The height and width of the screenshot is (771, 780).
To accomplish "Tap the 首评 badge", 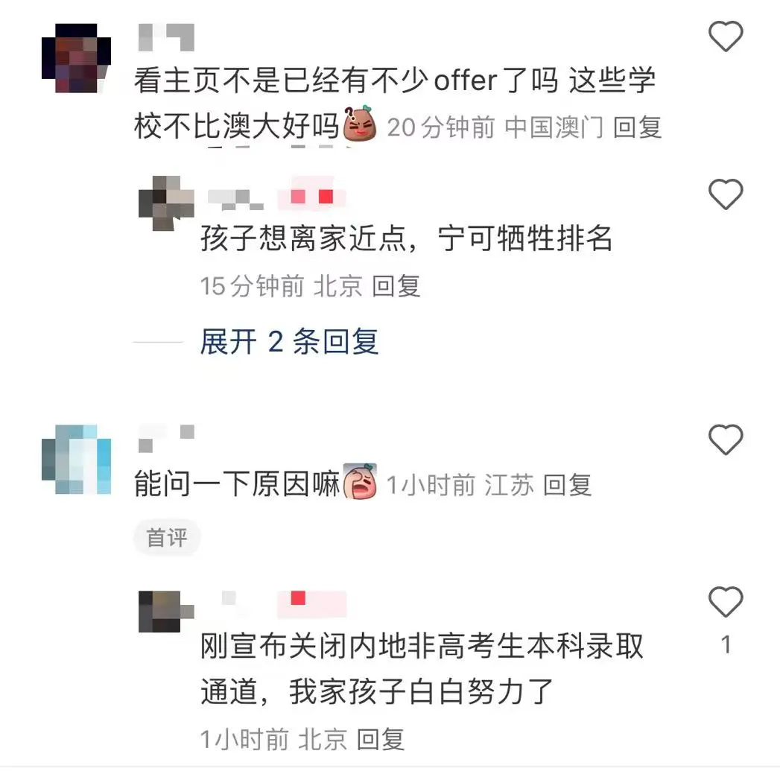I will [x=167, y=538].
